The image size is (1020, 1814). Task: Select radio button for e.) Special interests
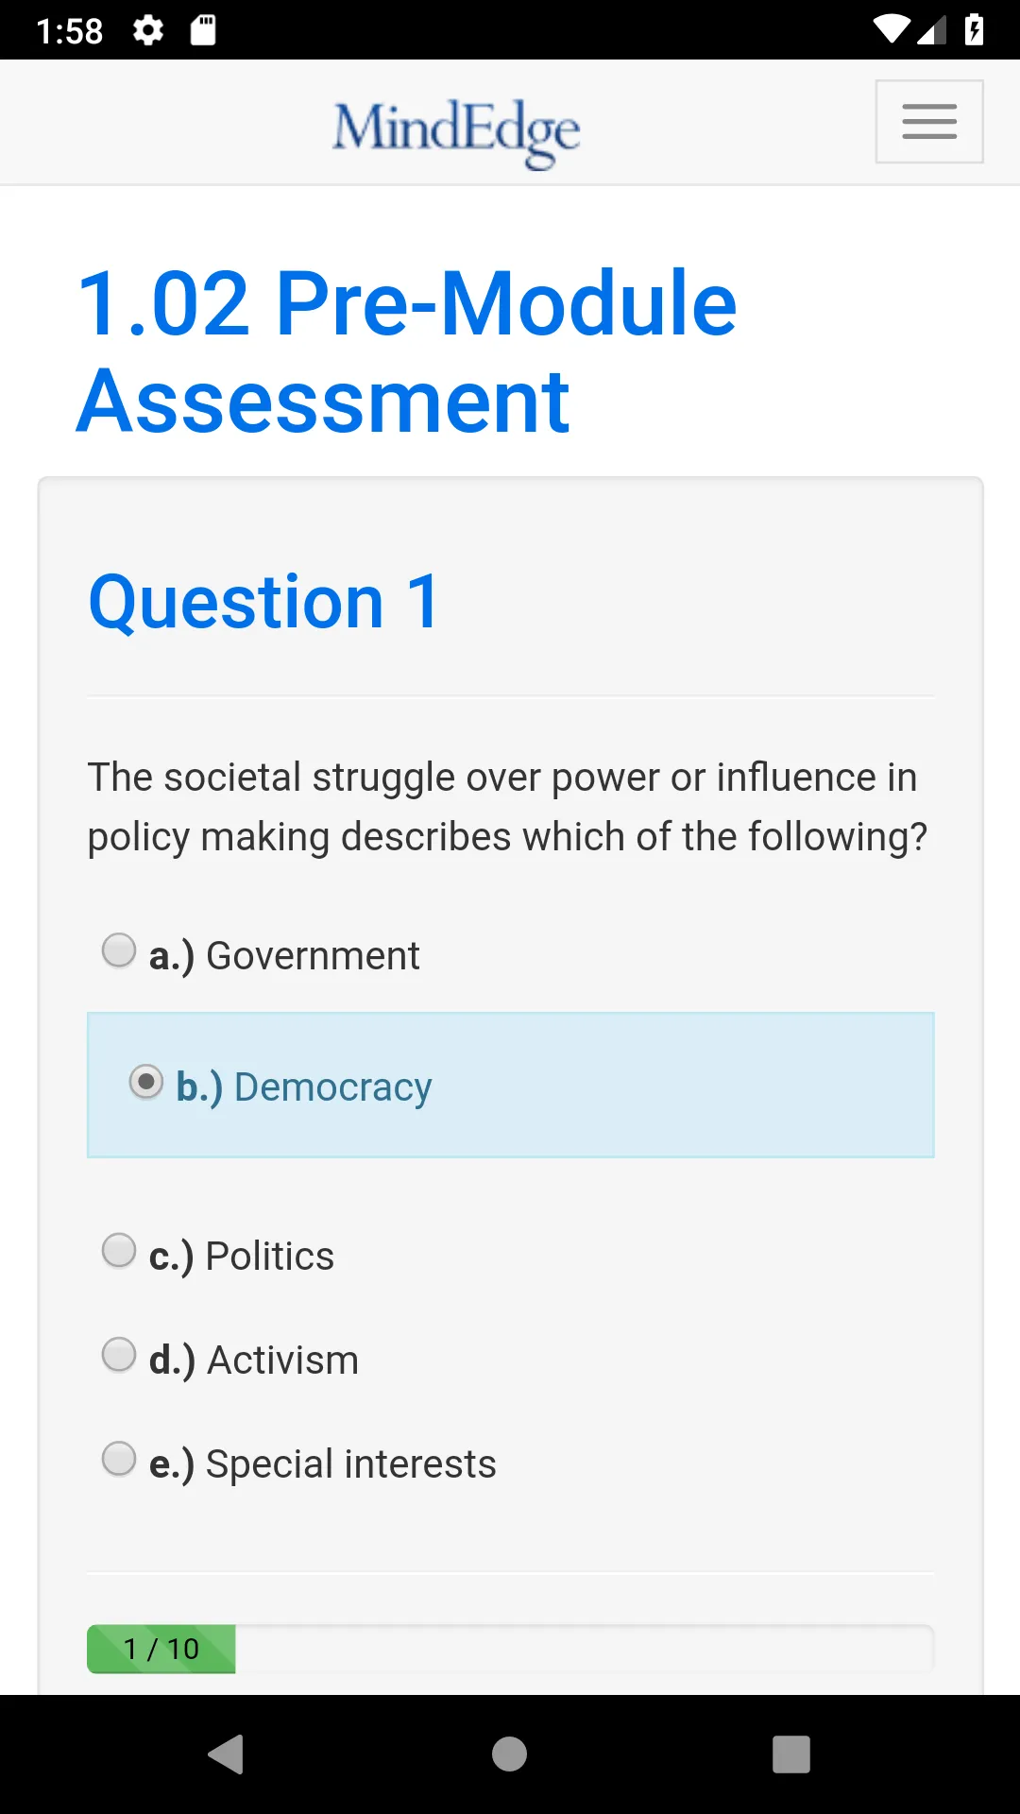(119, 1459)
